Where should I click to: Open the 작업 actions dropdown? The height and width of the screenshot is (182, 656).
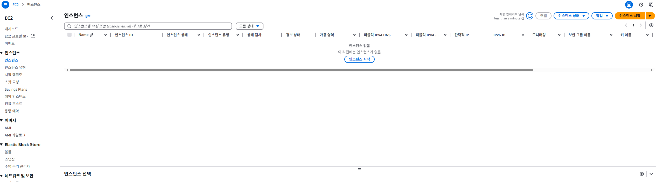602,16
